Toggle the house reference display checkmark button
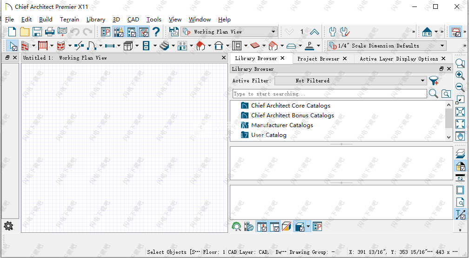The height and width of the screenshot is (258, 469). tap(456, 32)
